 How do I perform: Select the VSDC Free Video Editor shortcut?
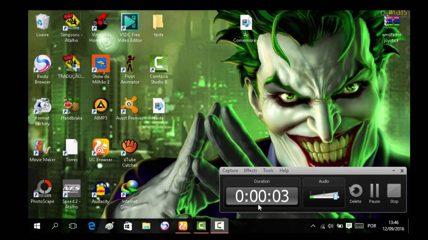tap(130, 28)
